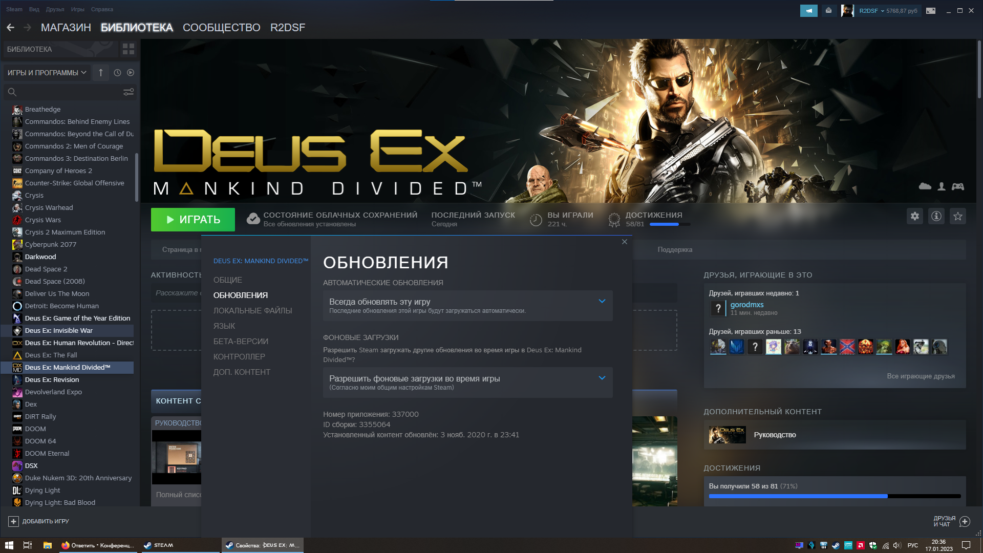Click the game info icon button
This screenshot has width=983, height=553.
click(x=936, y=217)
